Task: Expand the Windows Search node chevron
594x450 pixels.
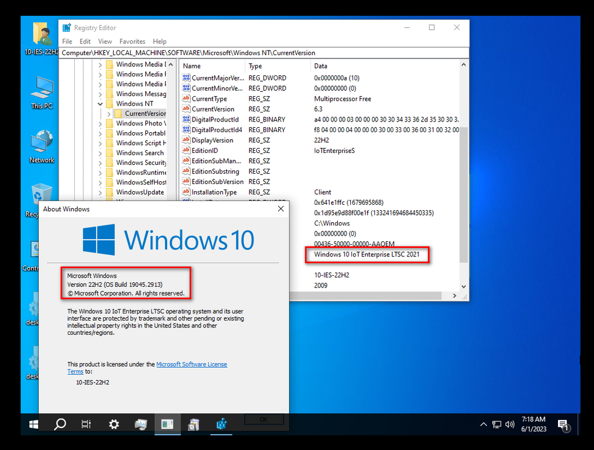Action: 100,153
